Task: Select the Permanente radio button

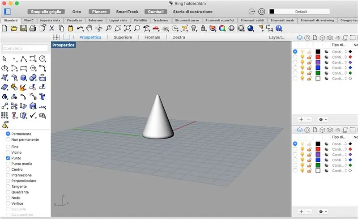Action: (8, 134)
